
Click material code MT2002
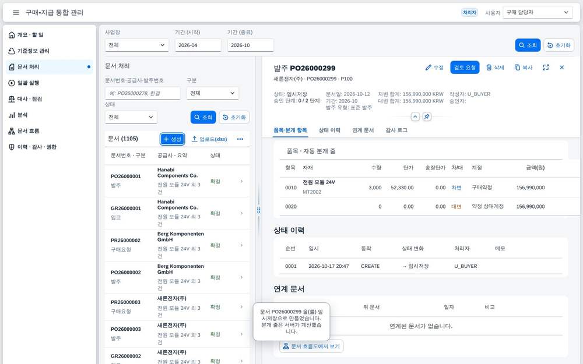(x=311, y=192)
